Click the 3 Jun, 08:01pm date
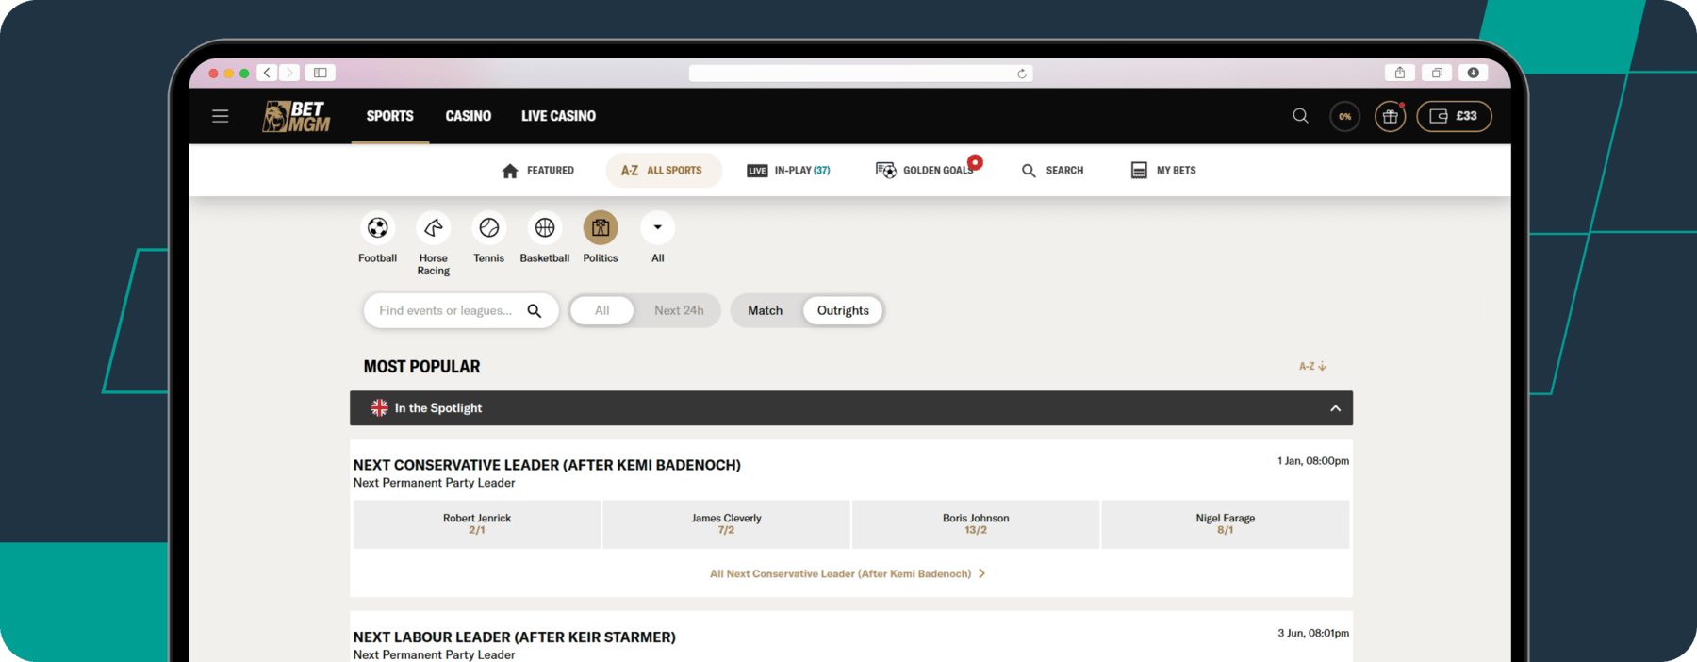 click(1313, 633)
